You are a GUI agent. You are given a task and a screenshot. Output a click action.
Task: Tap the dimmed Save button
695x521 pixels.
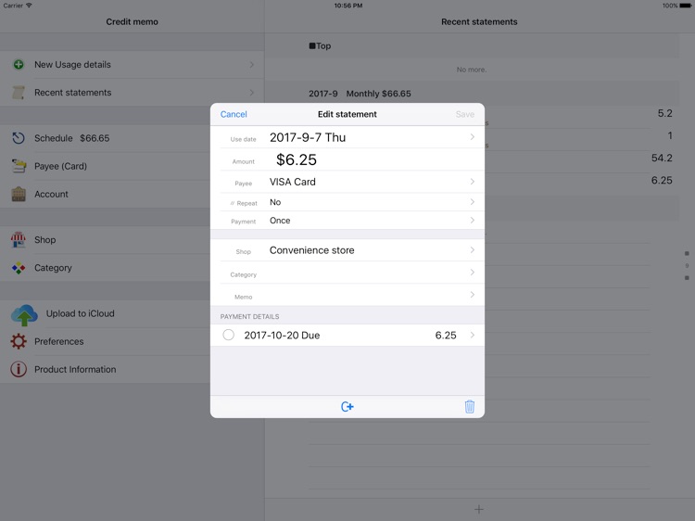pos(464,114)
